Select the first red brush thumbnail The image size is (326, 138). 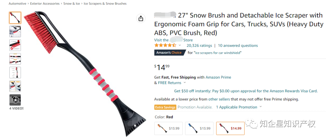click(15, 18)
